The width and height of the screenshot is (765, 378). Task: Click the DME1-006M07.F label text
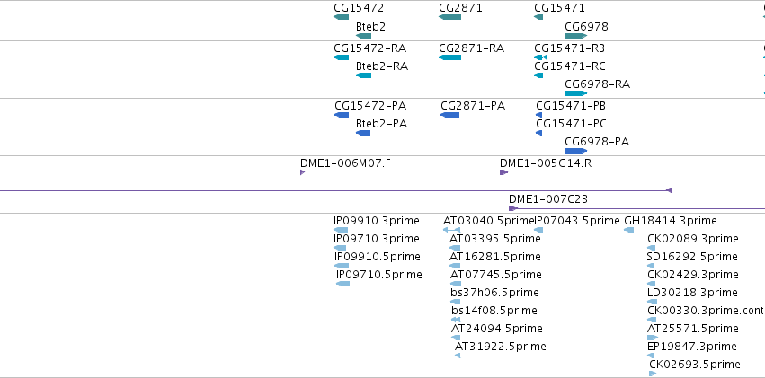tap(345, 163)
